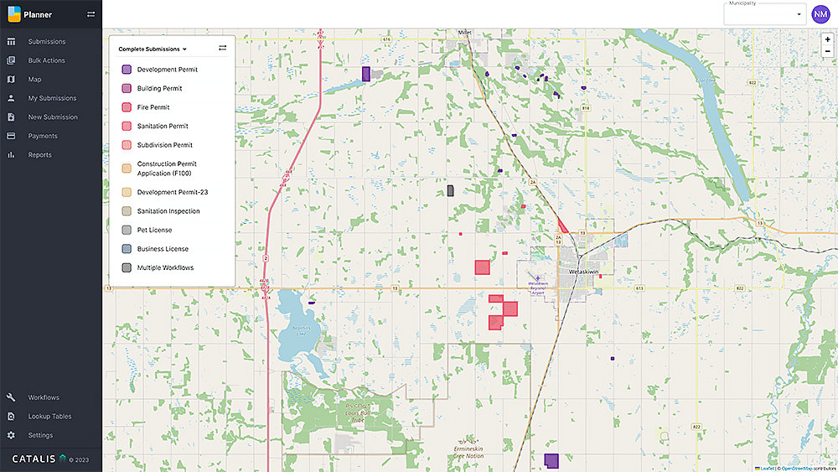Screen dimensions: 838x472
Task: Toggle the Fire Permit legend swatch
Action: [x=127, y=107]
